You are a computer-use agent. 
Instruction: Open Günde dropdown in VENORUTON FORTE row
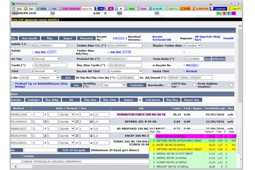click(67, 114)
